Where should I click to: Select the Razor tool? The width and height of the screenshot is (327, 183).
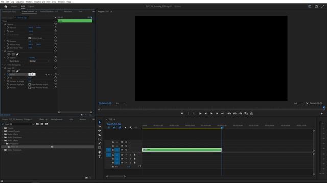(x=100, y=135)
